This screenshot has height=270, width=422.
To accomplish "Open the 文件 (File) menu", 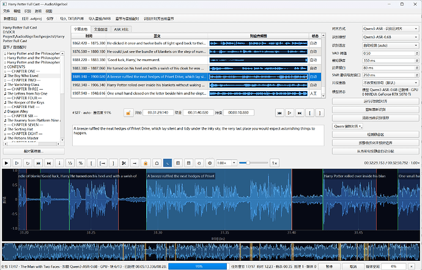I will click(7, 11).
